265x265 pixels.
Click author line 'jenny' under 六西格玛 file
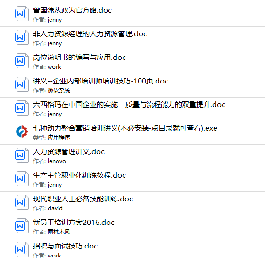coord(48,114)
